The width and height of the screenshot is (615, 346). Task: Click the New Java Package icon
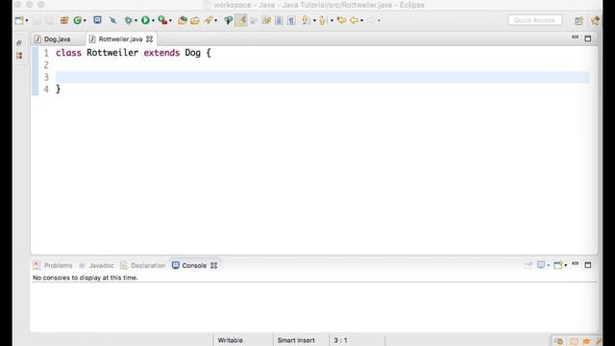point(64,20)
